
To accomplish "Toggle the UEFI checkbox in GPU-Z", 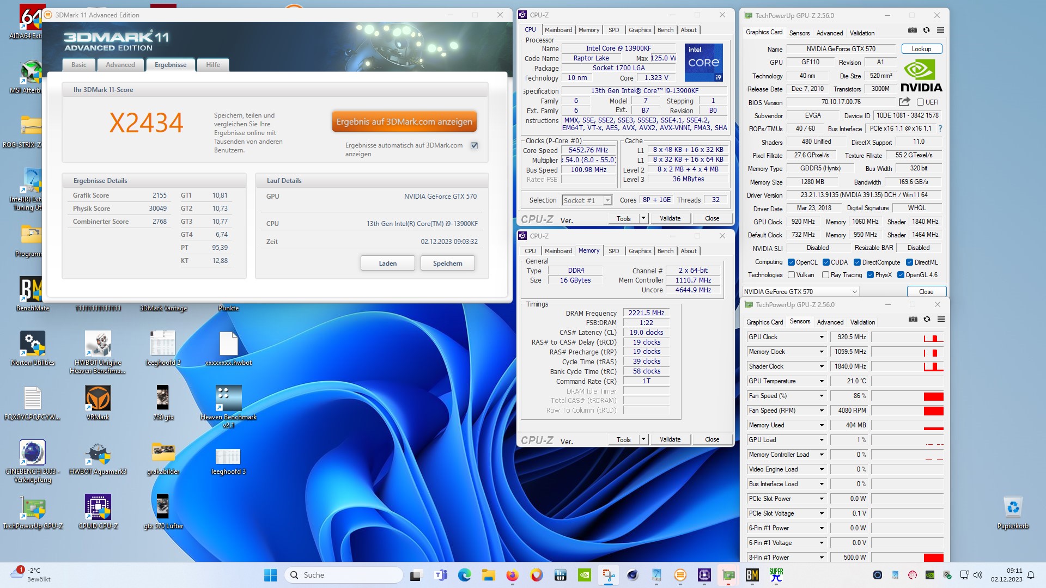I will point(920,102).
